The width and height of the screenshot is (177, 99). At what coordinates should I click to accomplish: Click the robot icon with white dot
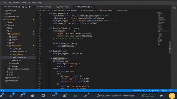point(86,96)
